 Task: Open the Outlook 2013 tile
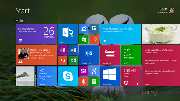(x=89, y=55)
